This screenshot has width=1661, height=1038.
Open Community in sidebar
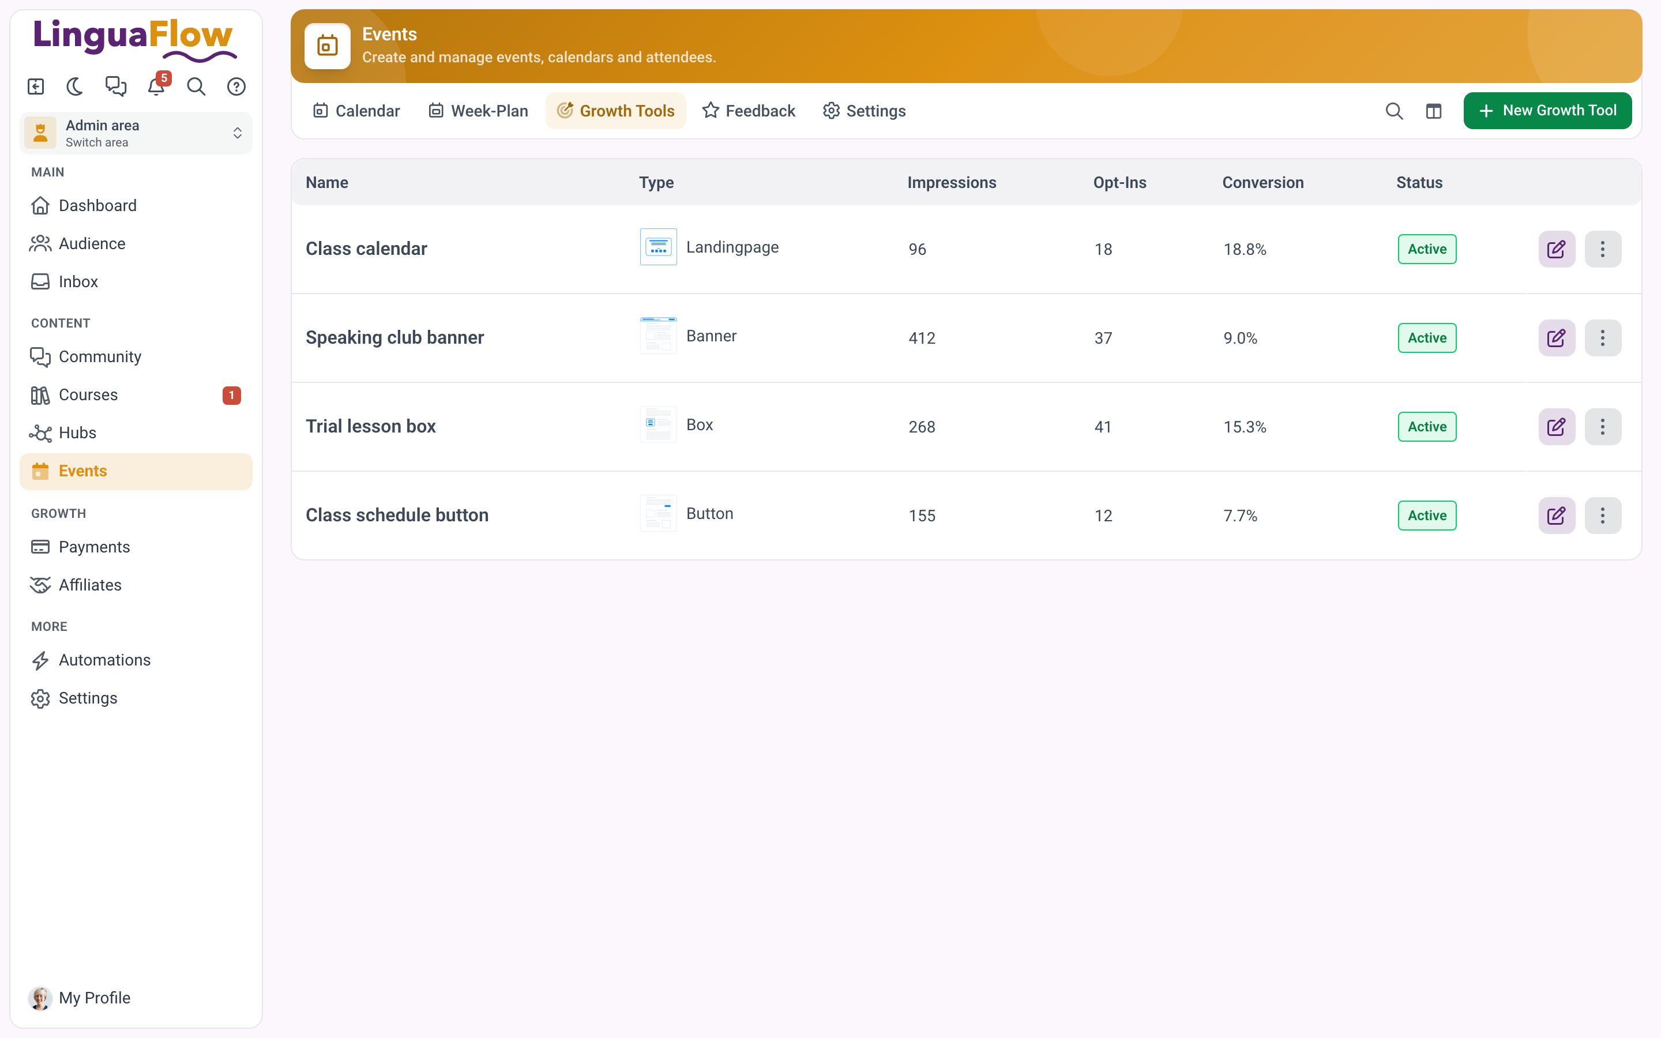(x=136, y=356)
